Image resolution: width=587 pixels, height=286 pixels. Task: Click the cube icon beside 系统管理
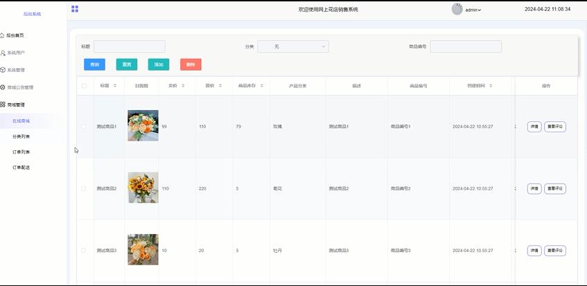pos(3,70)
